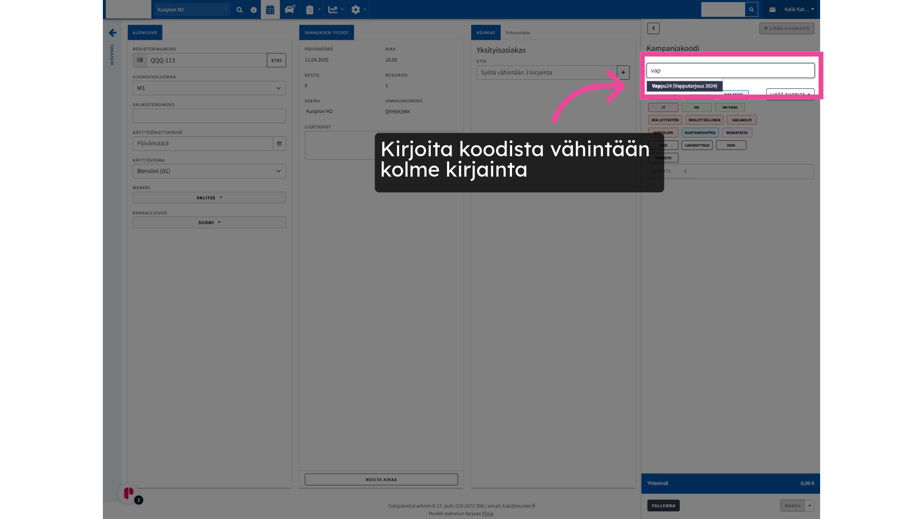
Task: Open date picker for Käyttöönottopäivä
Action: (x=279, y=144)
